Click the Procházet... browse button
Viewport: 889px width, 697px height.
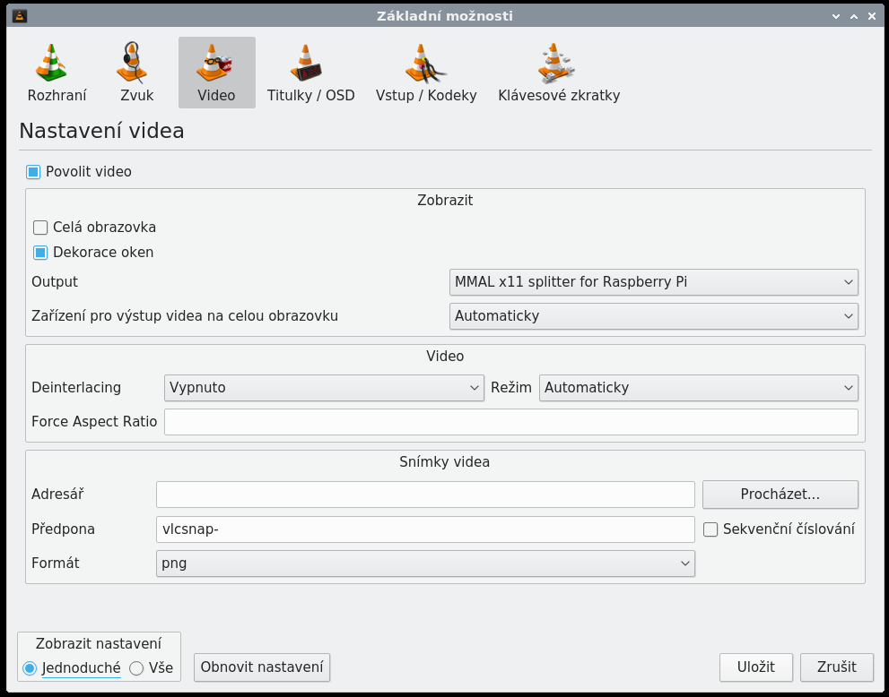pos(780,495)
